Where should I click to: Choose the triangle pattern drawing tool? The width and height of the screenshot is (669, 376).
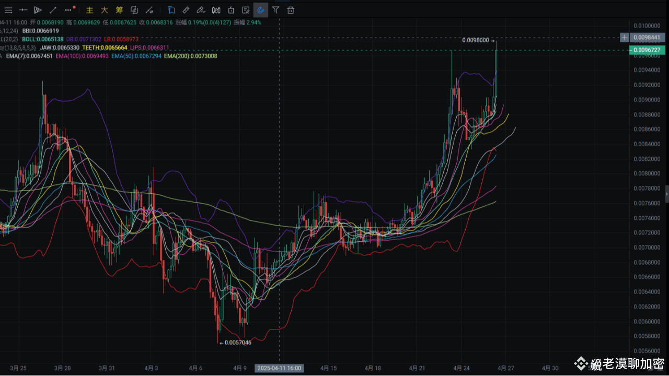(x=38, y=10)
